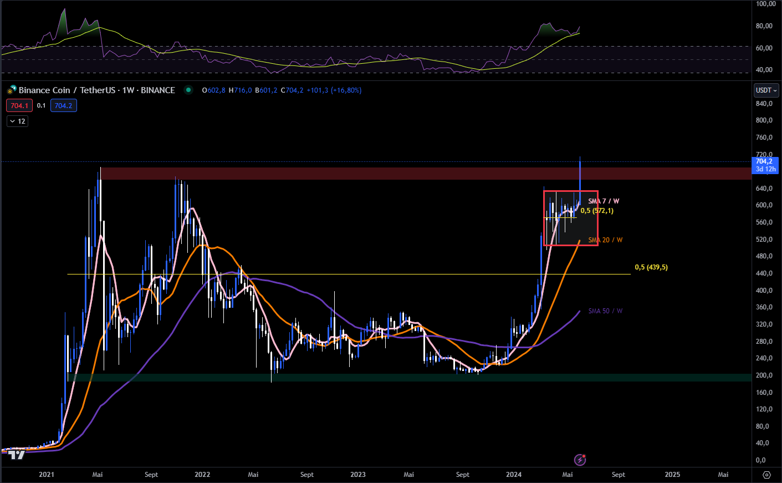This screenshot has height=483, width=782.
Task: Click the SMA 20 / W orange label
Action: pos(605,240)
